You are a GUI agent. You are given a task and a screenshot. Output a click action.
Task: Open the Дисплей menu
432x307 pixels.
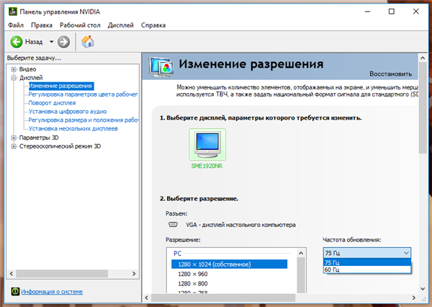121,25
